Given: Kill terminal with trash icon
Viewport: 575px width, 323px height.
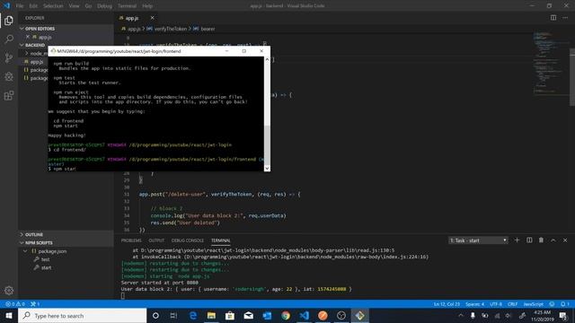Looking at the screenshot, I should click(541, 240).
